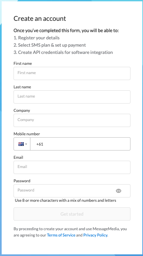The image size is (143, 256).
Task: Click the "Email" field label
Action: [x=18, y=157]
